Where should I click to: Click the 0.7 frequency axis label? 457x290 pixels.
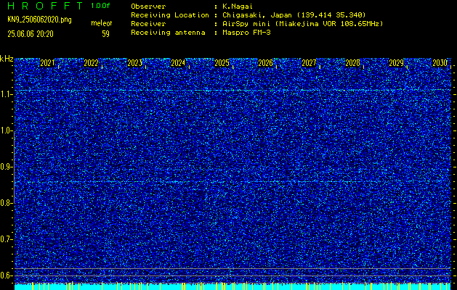(6, 239)
